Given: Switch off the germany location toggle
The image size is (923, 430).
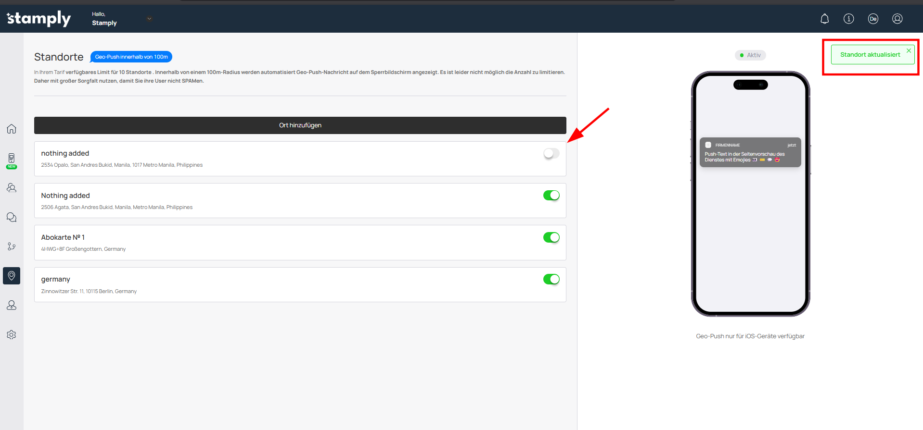Looking at the screenshot, I should point(551,279).
